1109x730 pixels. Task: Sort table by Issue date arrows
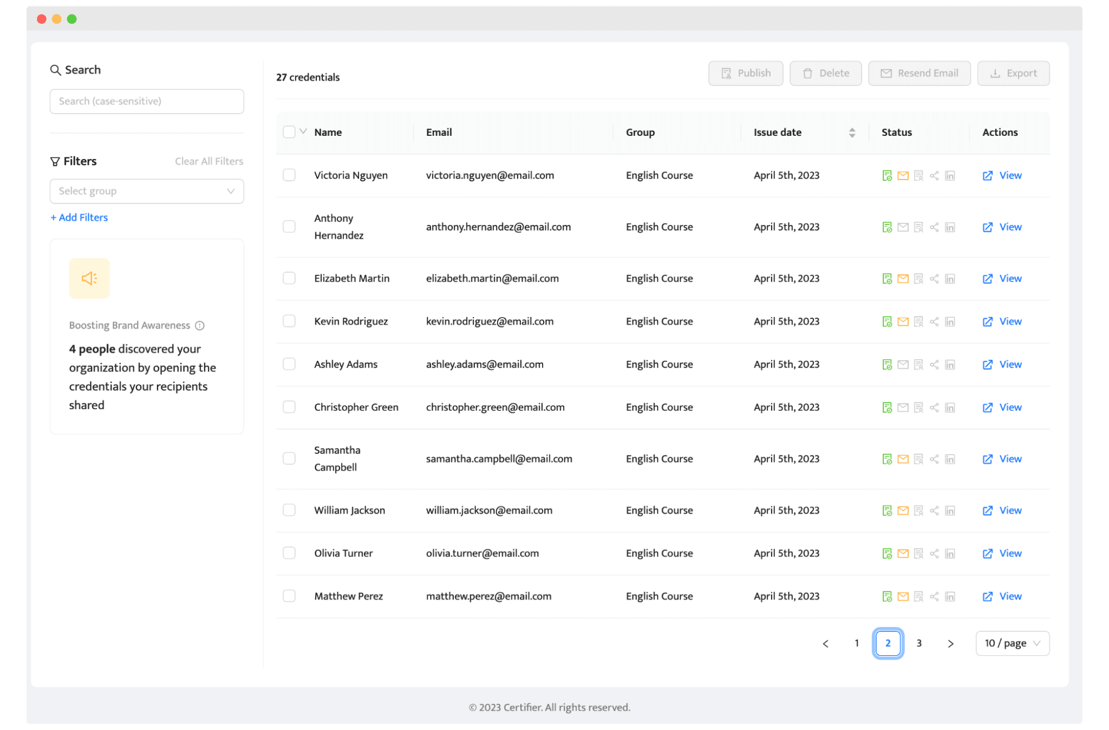(x=852, y=132)
